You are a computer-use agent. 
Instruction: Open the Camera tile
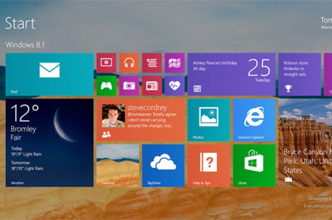(129, 86)
